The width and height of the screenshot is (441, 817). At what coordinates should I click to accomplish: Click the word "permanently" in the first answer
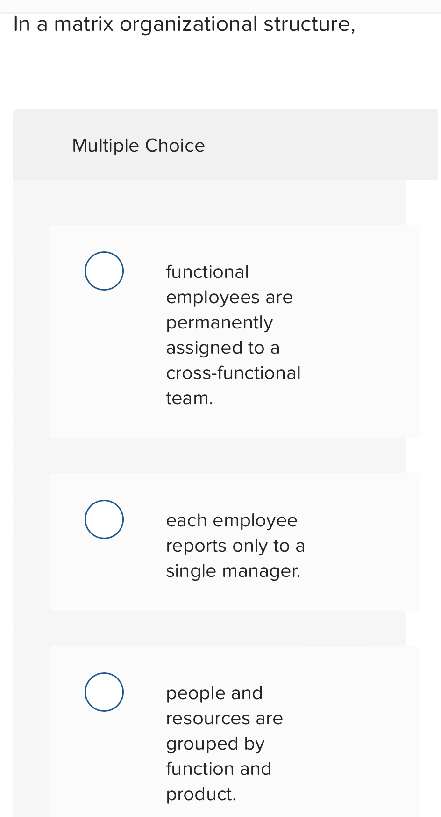220,322
